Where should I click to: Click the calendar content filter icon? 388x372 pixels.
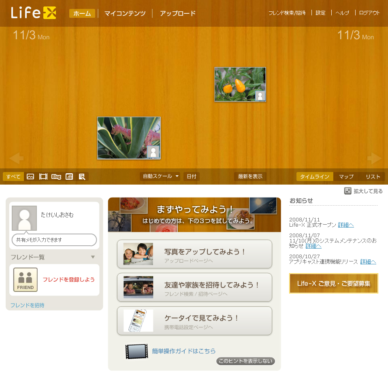click(x=69, y=176)
